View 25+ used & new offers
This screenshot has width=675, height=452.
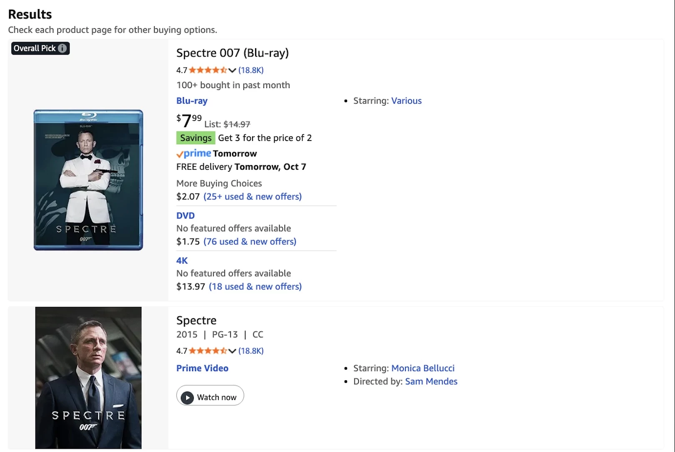(252, 196)
